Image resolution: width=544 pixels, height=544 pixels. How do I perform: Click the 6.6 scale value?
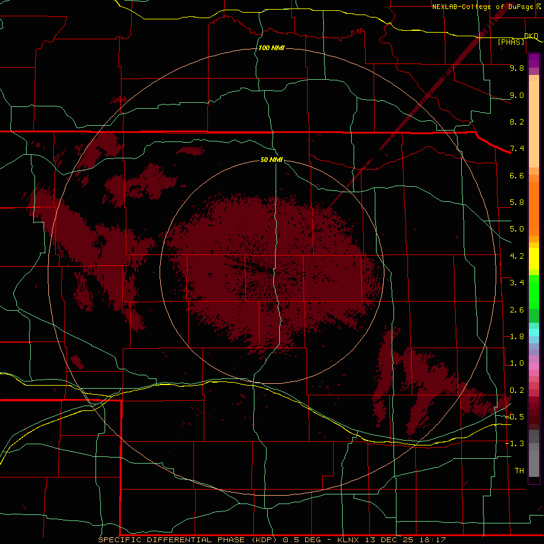517,175
